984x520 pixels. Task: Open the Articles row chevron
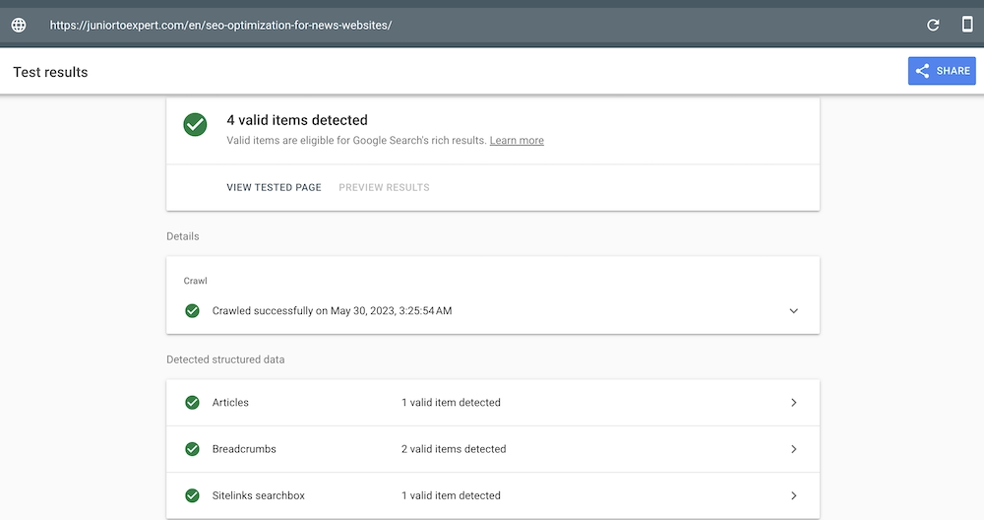pos(794,403)
